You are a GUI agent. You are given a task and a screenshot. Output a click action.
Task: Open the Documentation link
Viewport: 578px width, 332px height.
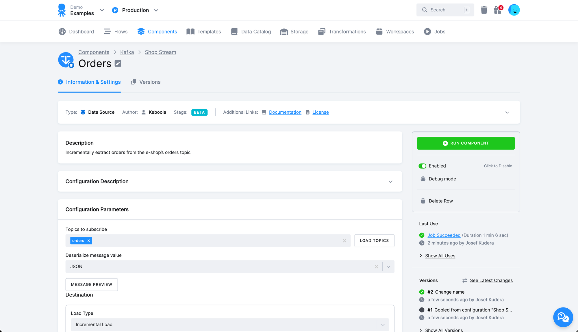coord(285,112)
